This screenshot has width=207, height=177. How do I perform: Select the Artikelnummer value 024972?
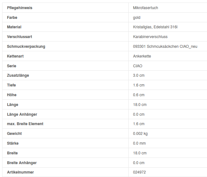pyautogui.click(x=139, y=172)
